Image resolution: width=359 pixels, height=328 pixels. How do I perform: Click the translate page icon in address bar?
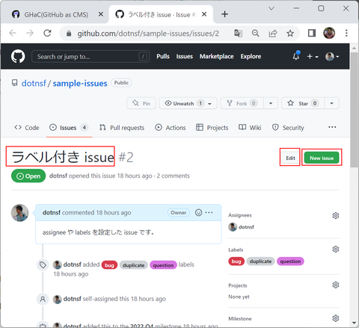238,33
